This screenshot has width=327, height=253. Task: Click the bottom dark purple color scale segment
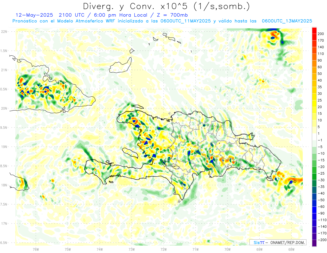tap(314, 243)
